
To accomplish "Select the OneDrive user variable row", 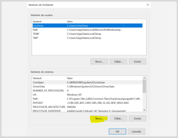I will pos(87,26).
